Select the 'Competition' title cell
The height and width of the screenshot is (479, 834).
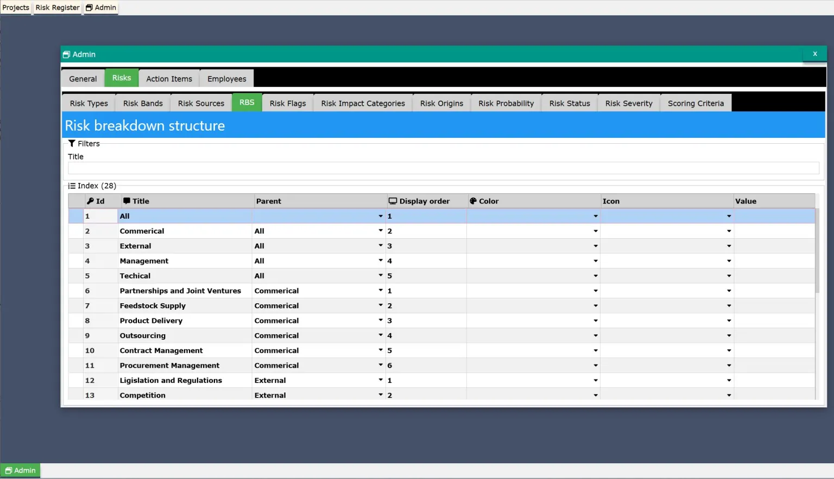[x=185, y=395]
